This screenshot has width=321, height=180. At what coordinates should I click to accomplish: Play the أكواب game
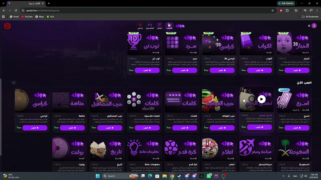[x=259, y=70]
